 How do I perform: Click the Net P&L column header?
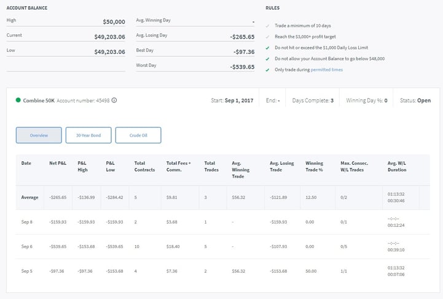[57, 163]
